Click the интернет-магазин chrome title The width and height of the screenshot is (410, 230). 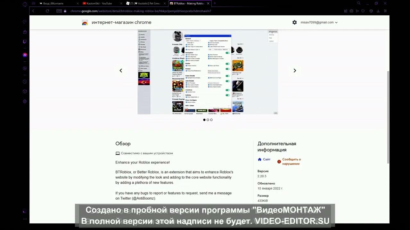coord(121,22)
